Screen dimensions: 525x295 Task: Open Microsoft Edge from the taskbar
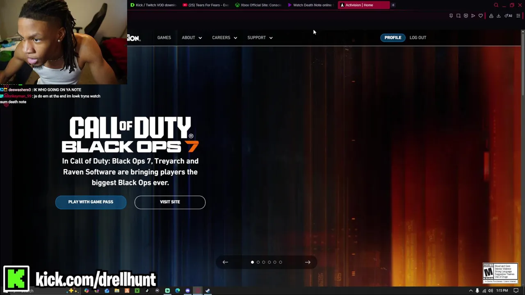coord(177,290)
